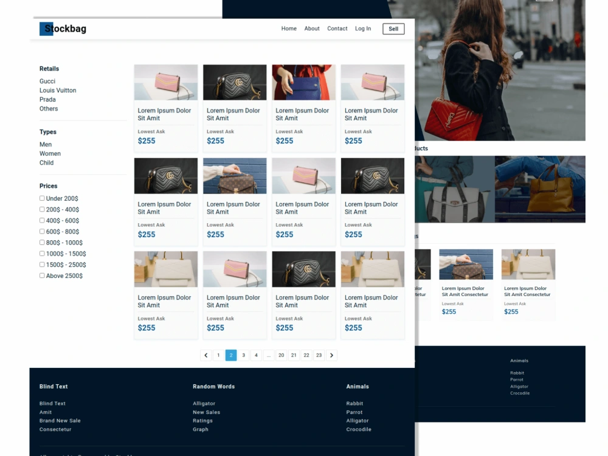
Task: Open rightmost white bag card, back page
Action: click(528, 284)
